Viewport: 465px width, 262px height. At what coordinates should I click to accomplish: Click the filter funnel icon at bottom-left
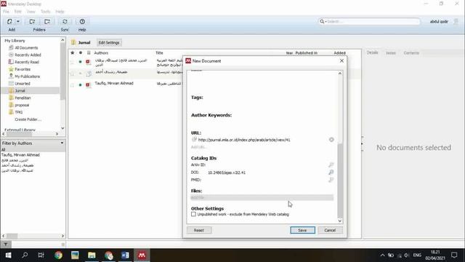[6, 245]
